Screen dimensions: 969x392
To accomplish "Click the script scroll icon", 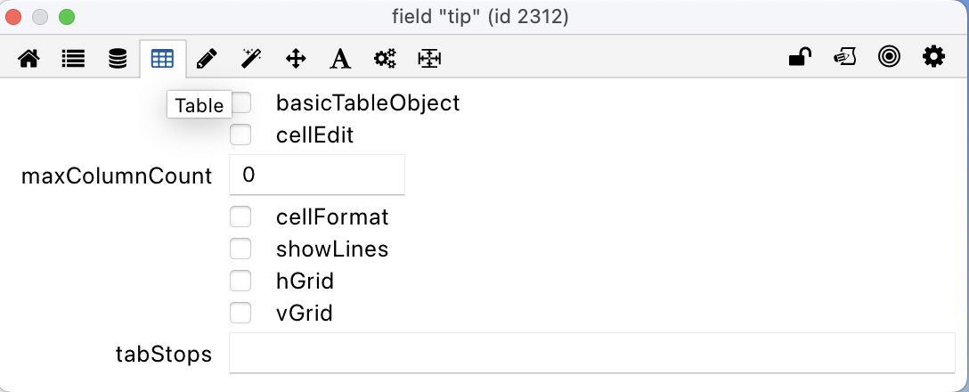I will 844,58.
